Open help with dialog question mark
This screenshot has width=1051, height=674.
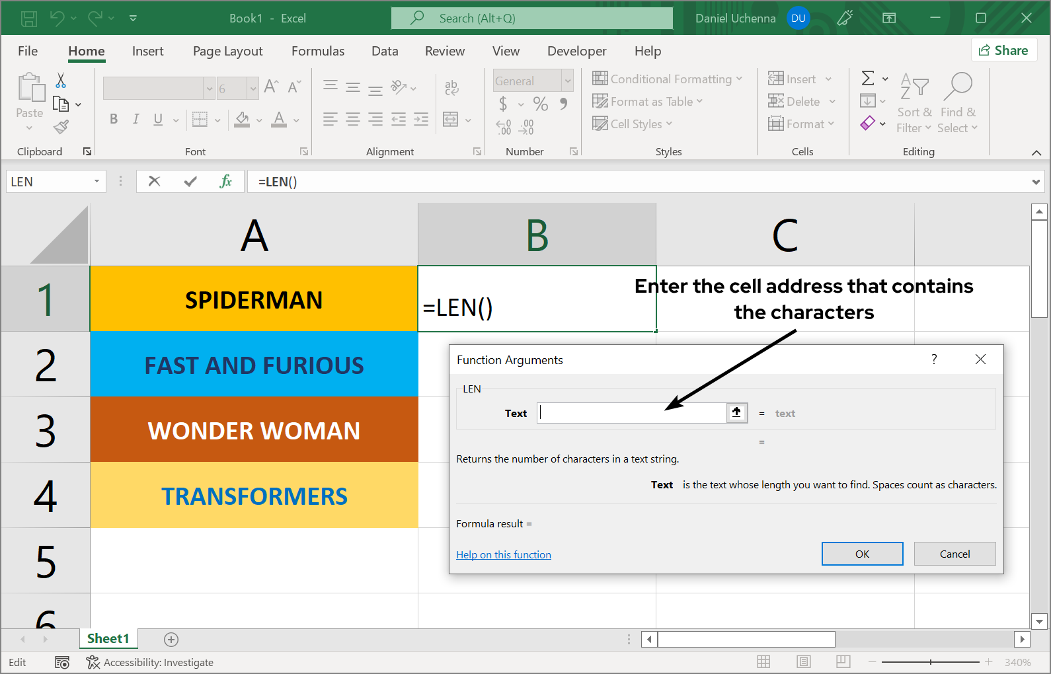[x=934, y=359]
